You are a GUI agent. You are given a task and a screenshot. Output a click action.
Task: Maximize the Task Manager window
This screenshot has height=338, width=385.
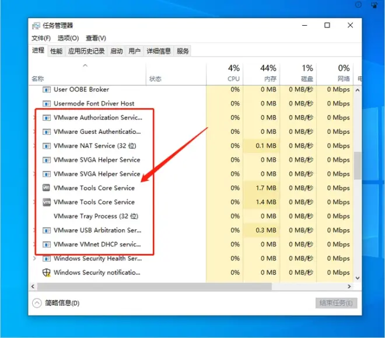click(x=327, y=25)
